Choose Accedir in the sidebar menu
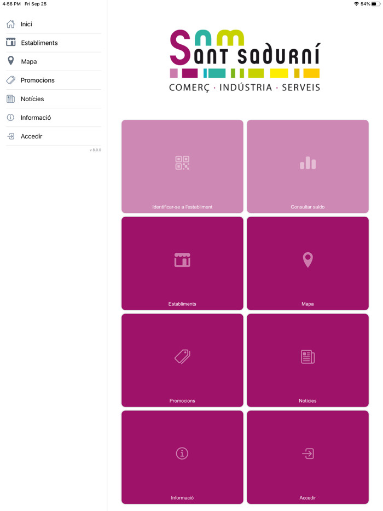The height and width of the screenshot is (511, 383). coord(54,136)
